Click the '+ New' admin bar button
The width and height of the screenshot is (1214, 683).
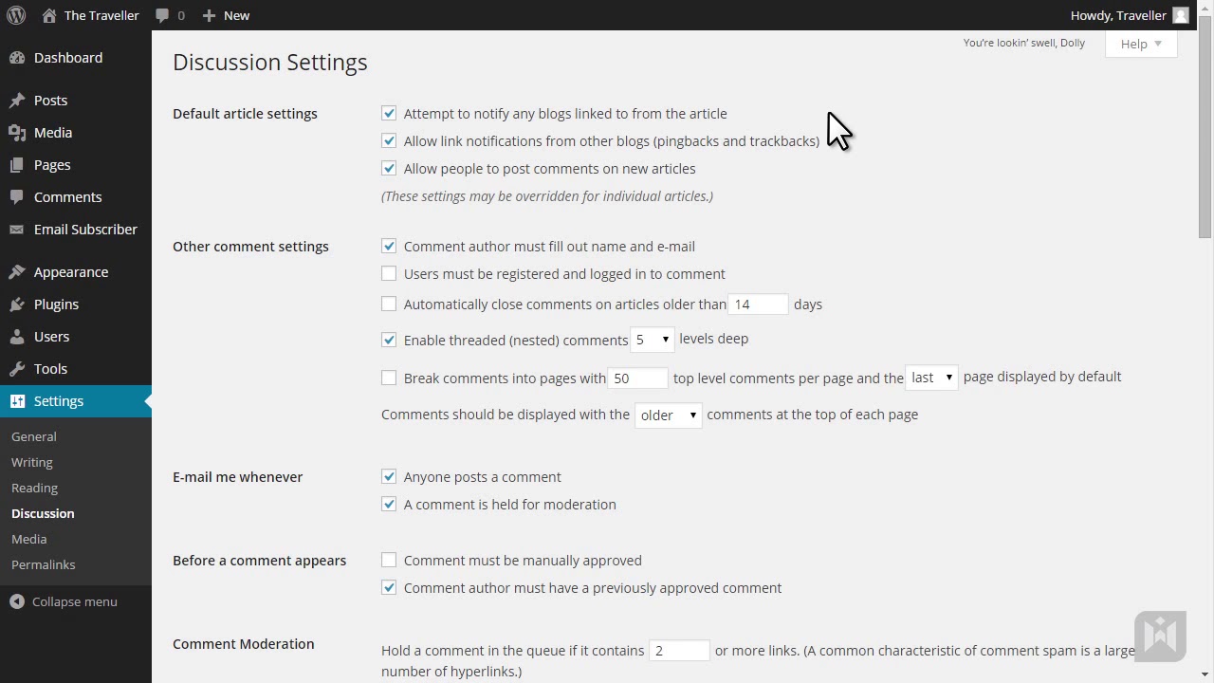[x=226, y=15]
